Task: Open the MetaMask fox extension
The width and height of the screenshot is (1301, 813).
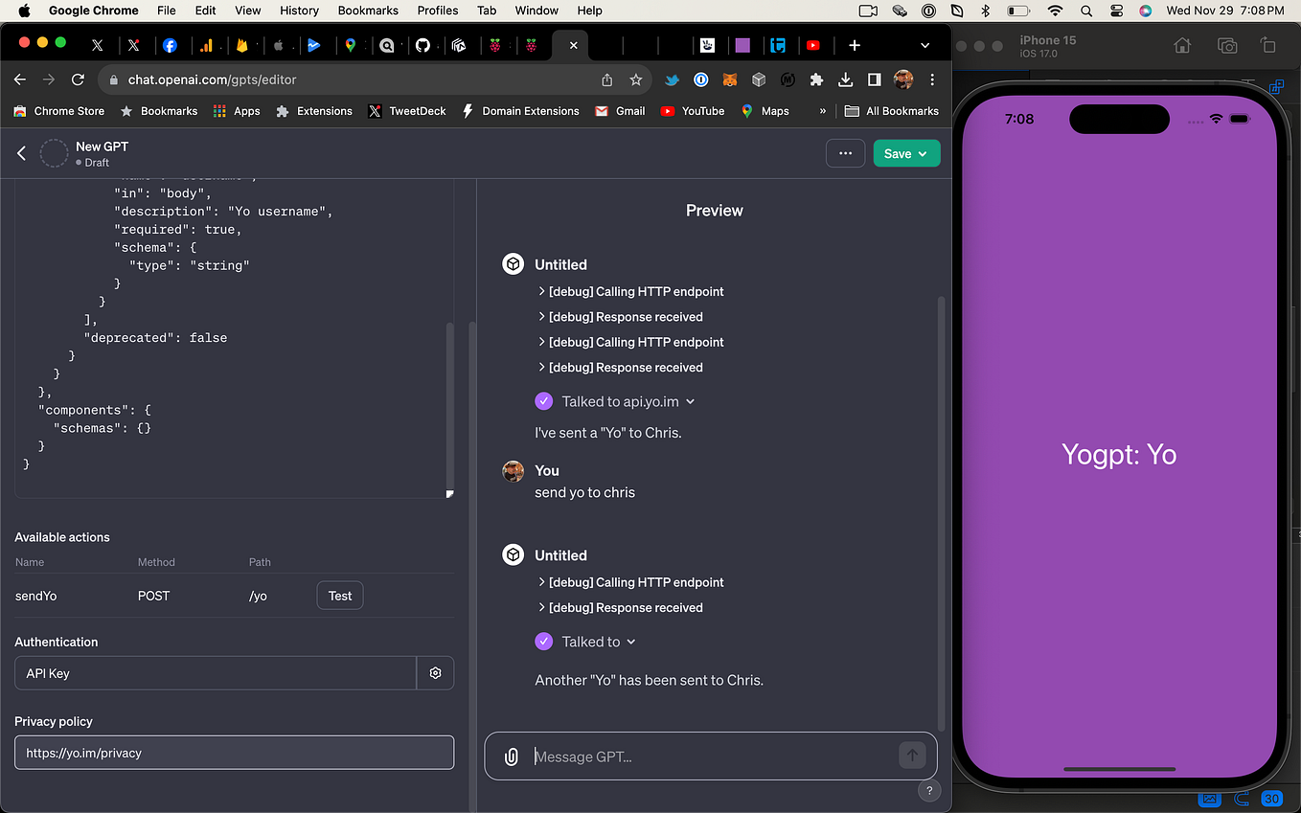Action: [x=729, y=80]
